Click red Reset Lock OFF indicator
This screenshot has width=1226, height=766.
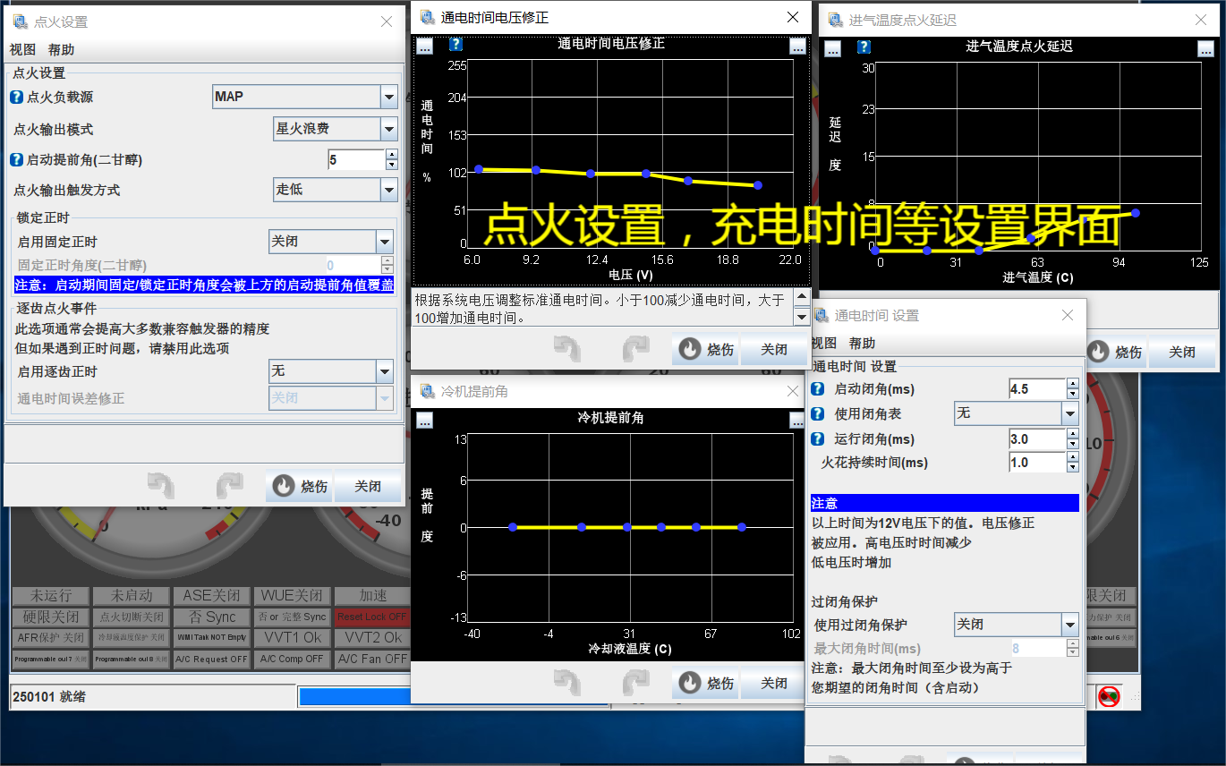click(371, 617)
